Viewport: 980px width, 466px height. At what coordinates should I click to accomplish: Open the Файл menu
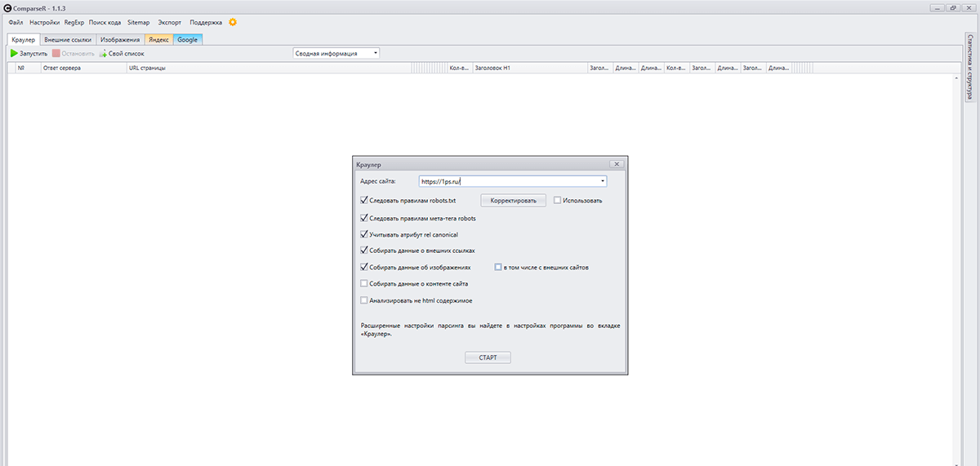pyautogui.click(x=16, y=22)
